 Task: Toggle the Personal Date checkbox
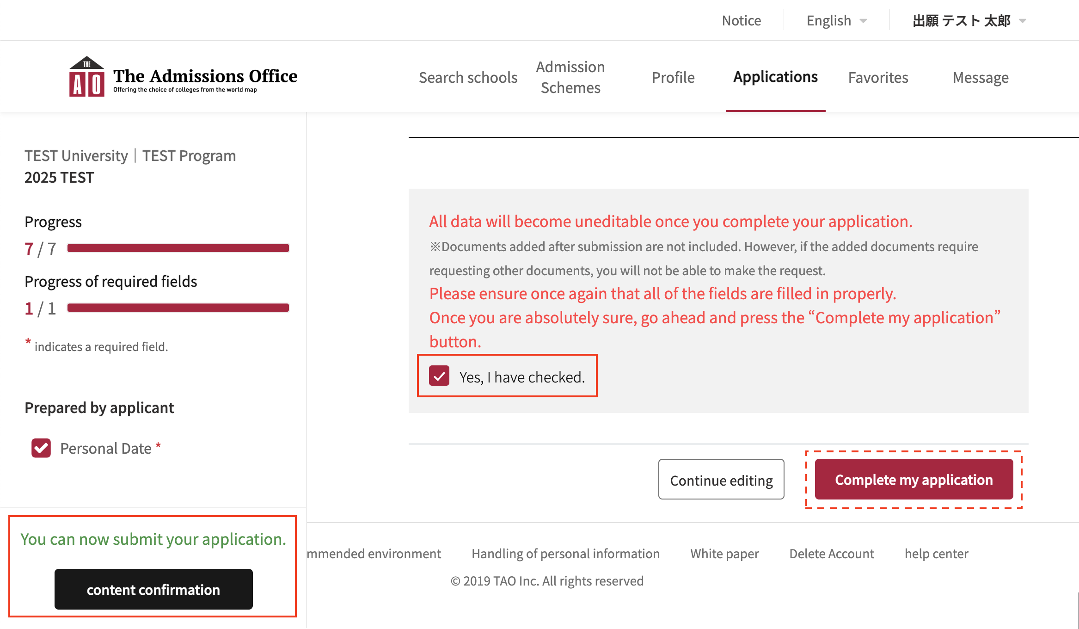(x=41, y=448)
